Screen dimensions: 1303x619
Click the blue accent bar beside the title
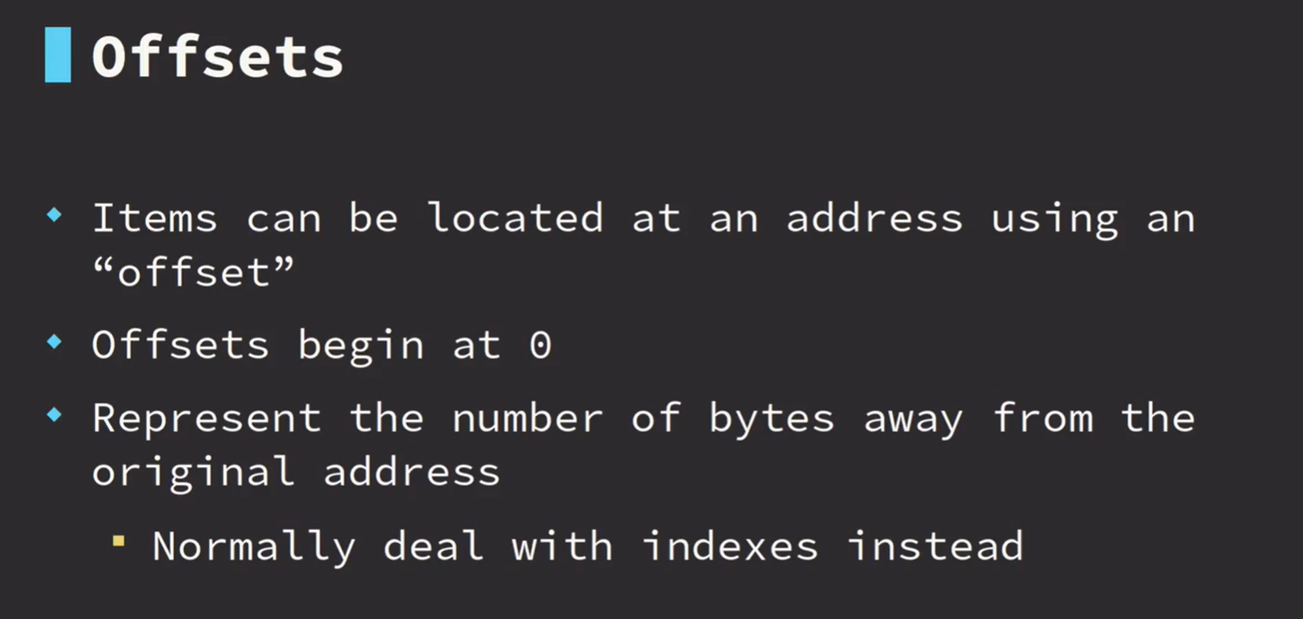[x=58, y=55]
